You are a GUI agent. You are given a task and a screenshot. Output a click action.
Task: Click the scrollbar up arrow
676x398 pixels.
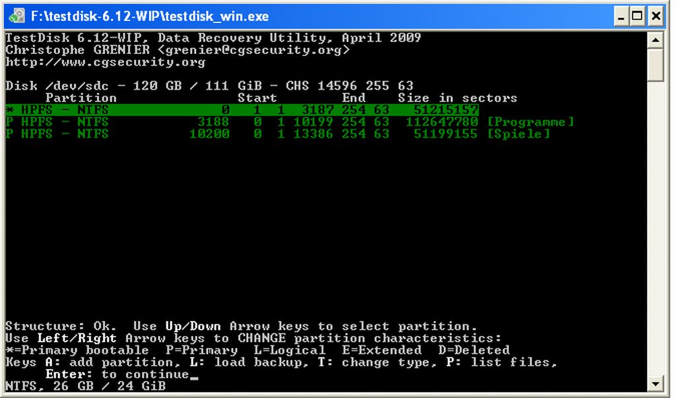656,40
